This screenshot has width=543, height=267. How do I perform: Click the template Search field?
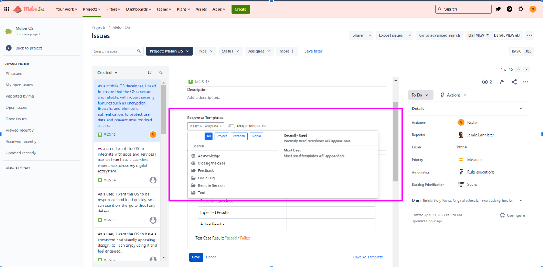pyautogui.click(x=234, y=146)
